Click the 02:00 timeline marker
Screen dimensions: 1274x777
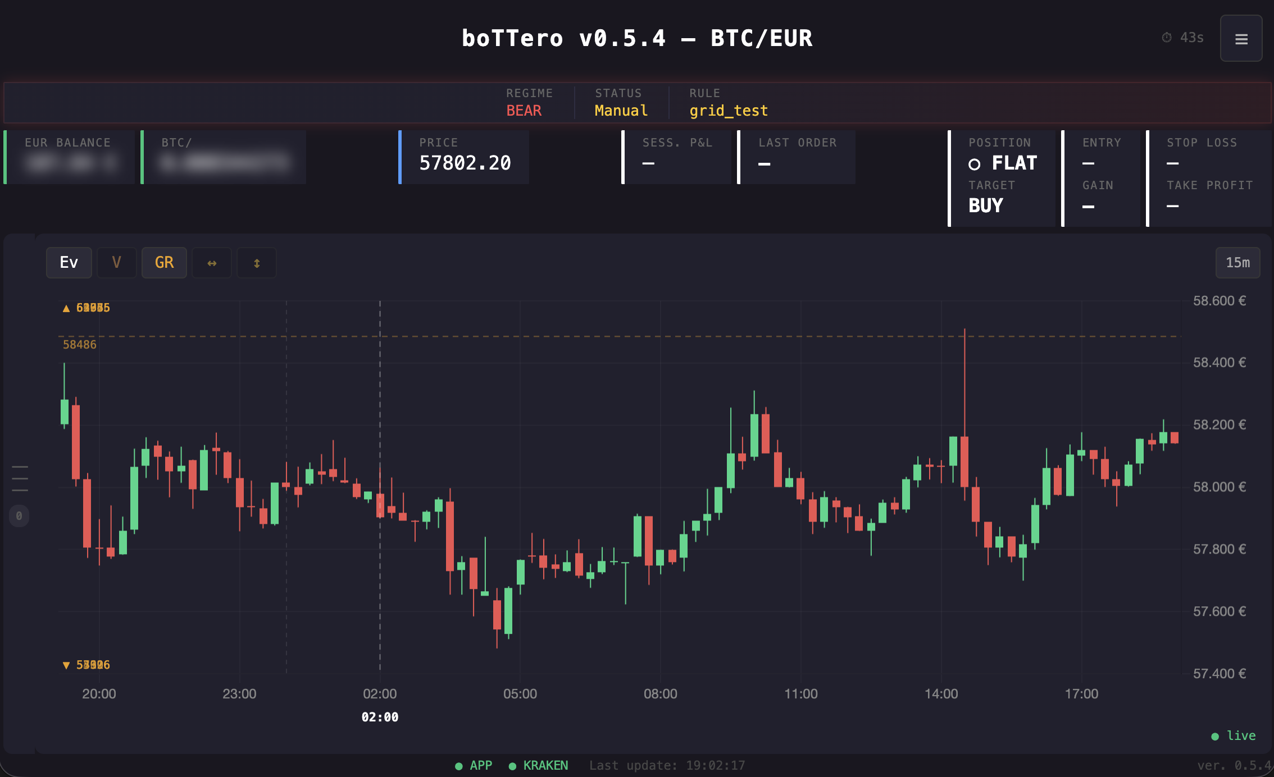(380, 717)
